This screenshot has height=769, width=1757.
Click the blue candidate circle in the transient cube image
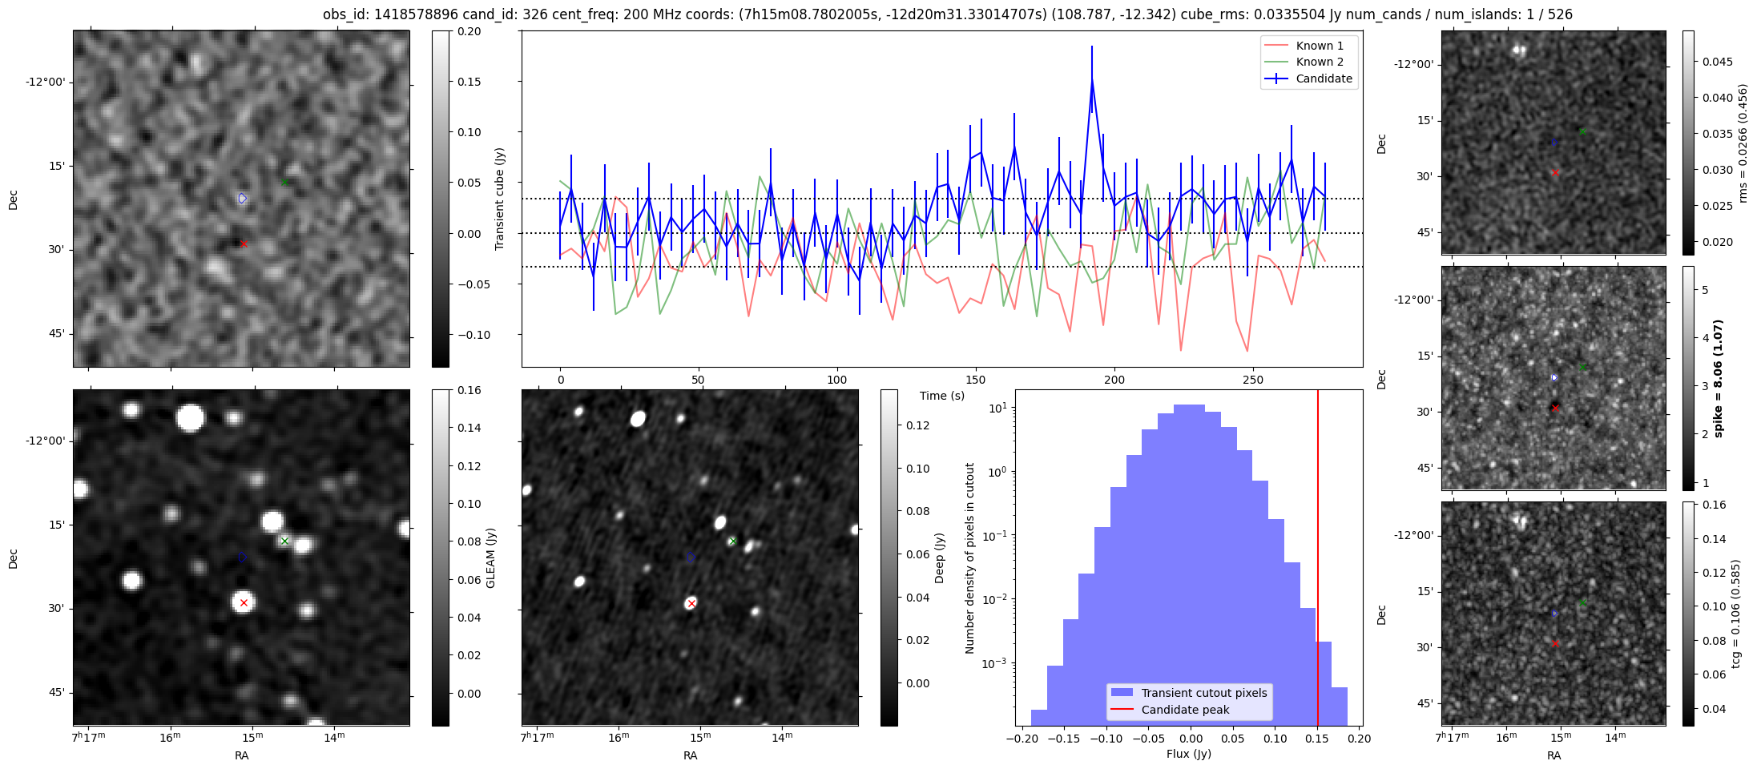tap(242, 199)
